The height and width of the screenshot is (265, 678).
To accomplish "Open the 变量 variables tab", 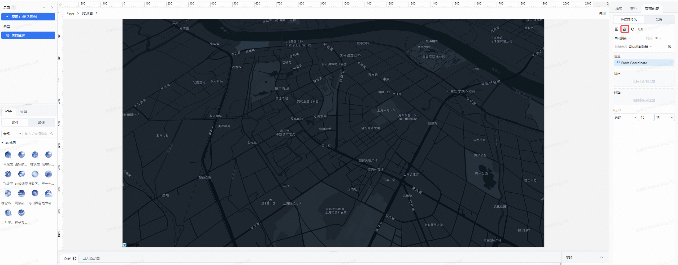I will point(24,112).
